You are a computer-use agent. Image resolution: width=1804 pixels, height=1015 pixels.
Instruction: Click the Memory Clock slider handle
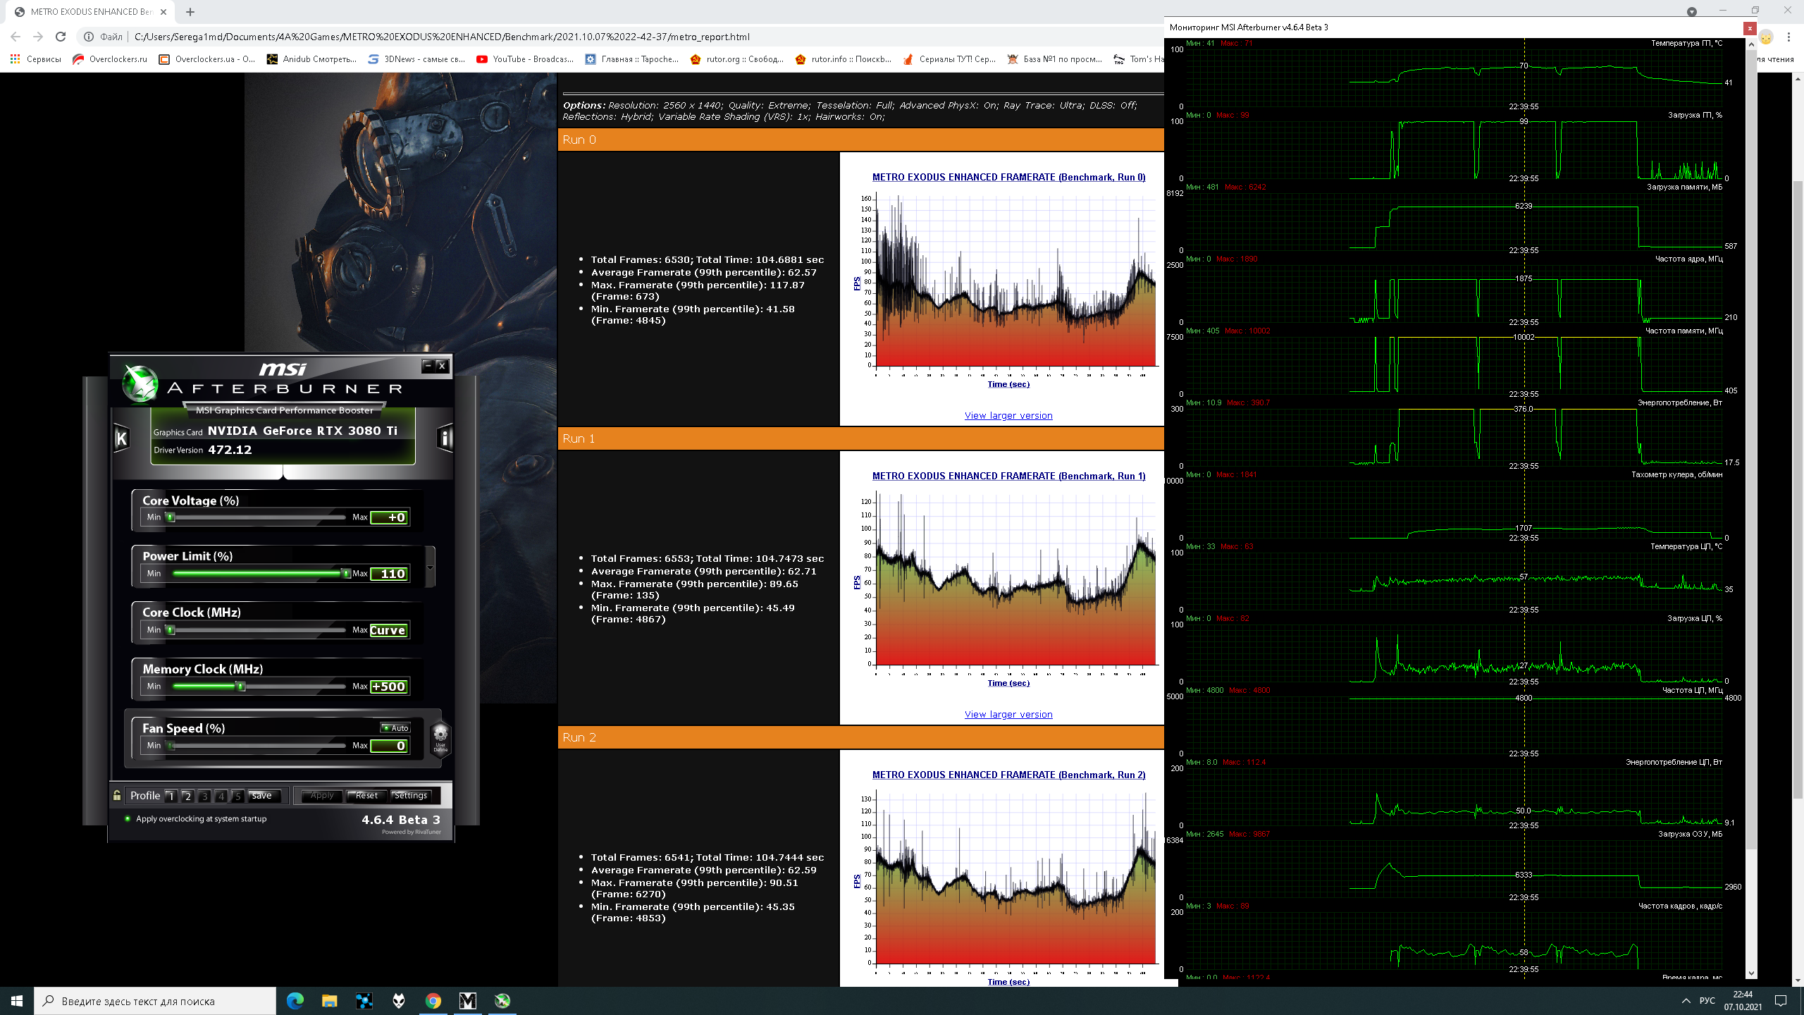(241, 687)
